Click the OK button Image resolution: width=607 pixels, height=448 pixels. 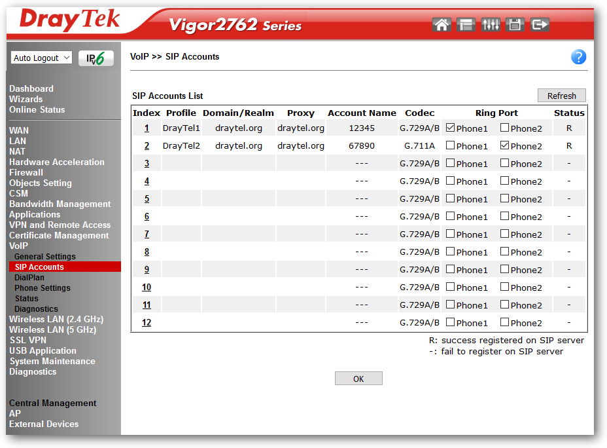pos(358,379)
